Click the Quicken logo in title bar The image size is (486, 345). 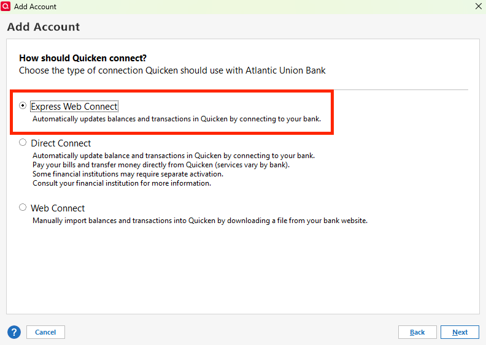point(6,6)
